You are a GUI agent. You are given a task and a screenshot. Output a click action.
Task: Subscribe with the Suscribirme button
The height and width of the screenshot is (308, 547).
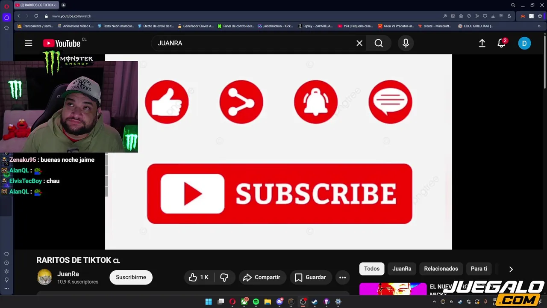(131, 277)
